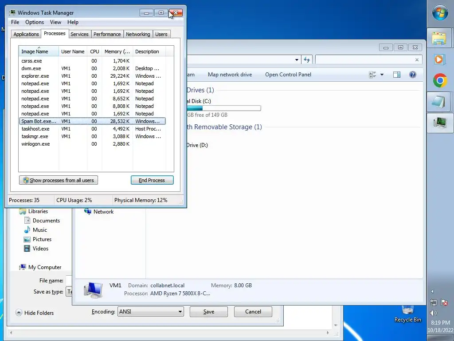Click Map network drive in the Explorer toolbar
Screen dimensions: 454x341
(230, 75)
